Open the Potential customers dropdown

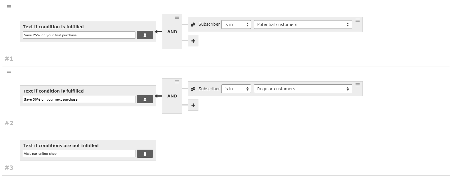[x=303, y=25]
